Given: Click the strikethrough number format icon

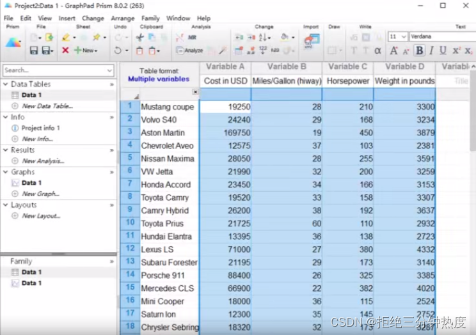Looking at the screenshot, I should point(275,51).
